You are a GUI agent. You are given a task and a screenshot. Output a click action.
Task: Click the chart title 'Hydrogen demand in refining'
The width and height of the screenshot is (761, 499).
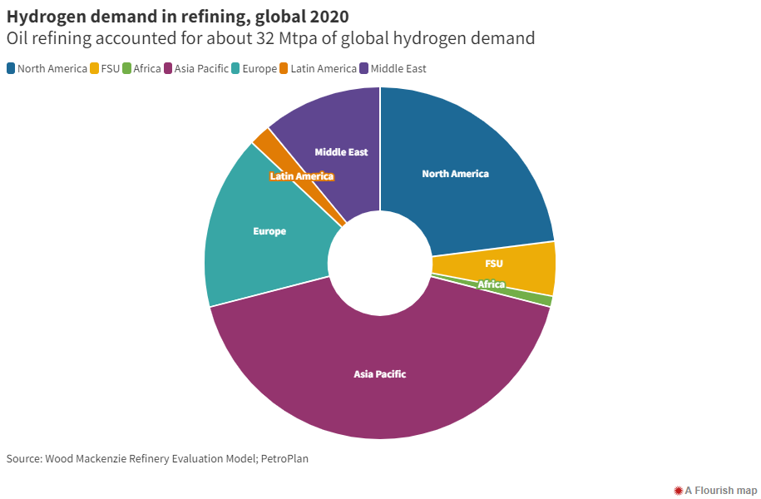point(178,16)
